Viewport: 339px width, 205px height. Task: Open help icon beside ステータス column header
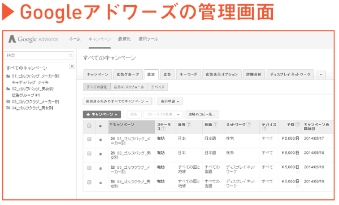(163, 128)
